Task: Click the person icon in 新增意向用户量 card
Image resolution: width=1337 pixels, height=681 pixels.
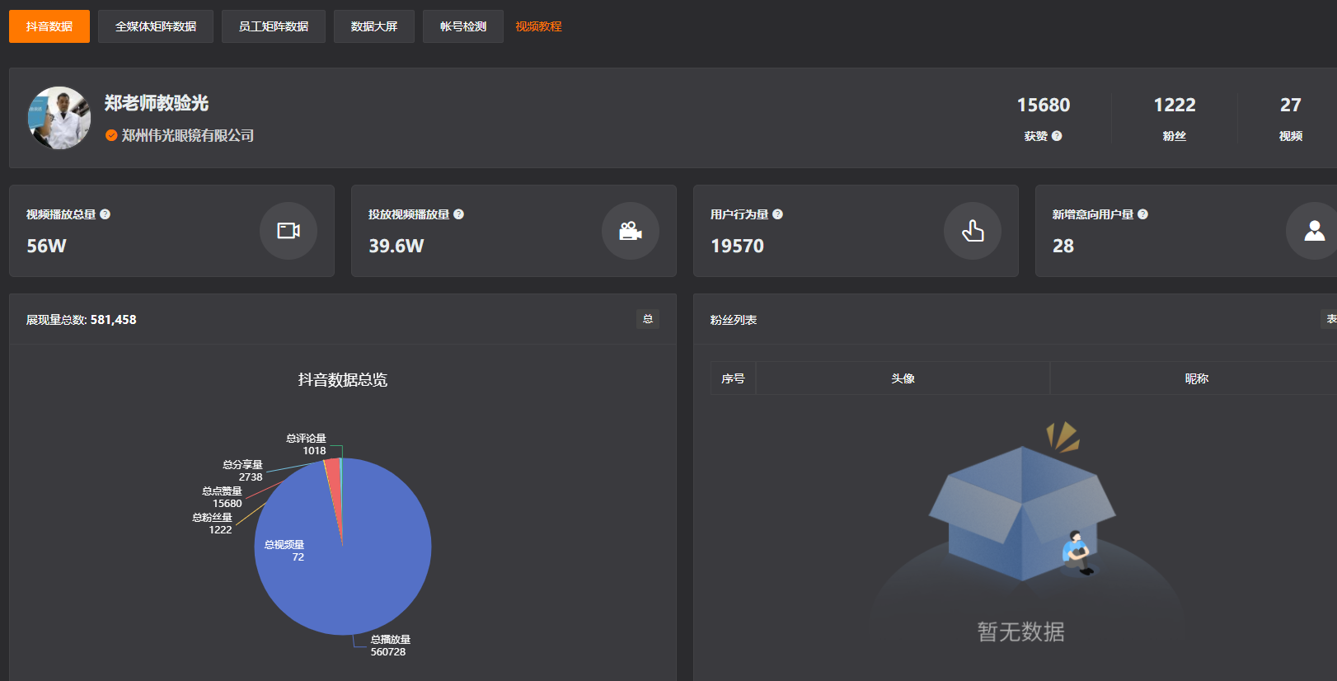Action: (1314, 231)
